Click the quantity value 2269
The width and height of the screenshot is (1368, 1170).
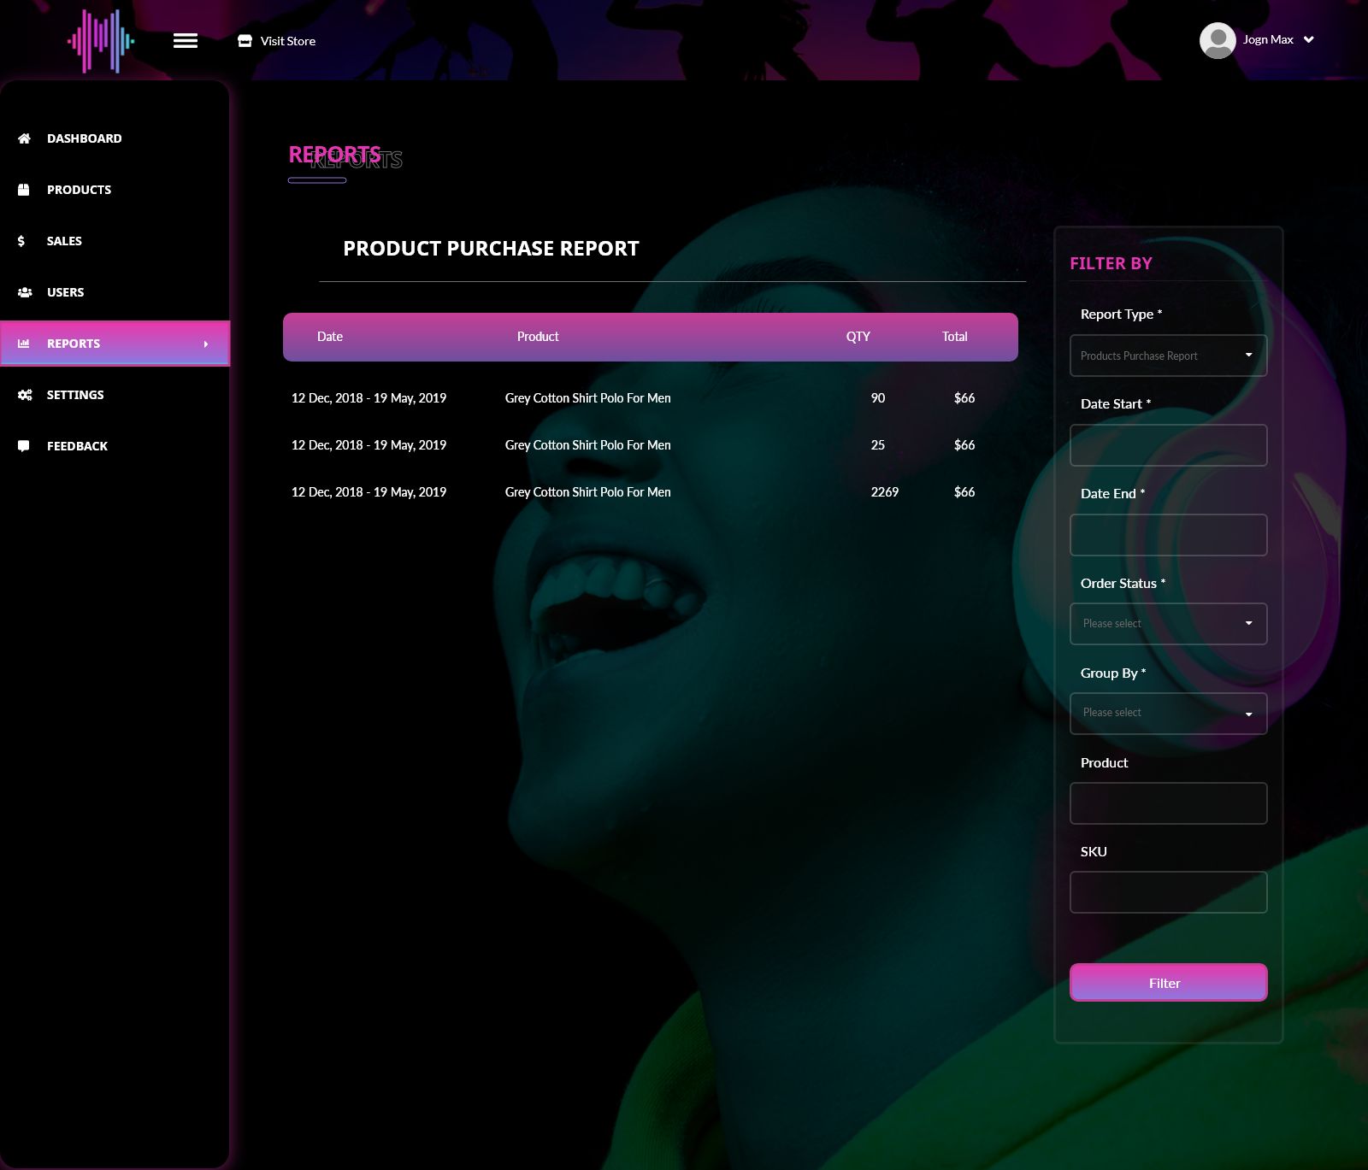pyautogui.click(x=885, y=492)
